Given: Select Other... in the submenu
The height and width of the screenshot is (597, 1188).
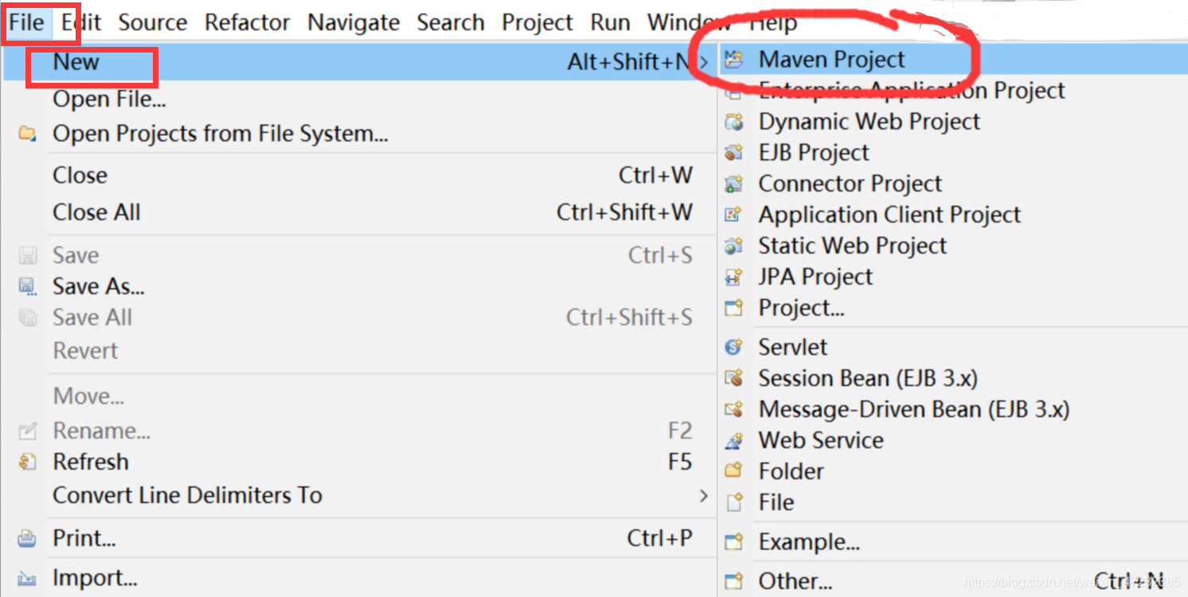Looking at the screenshot, I should tap(795, 581).
